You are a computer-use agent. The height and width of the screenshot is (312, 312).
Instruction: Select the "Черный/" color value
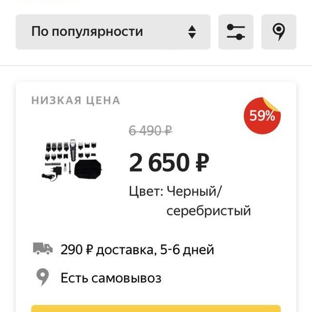tap(194, 191)
